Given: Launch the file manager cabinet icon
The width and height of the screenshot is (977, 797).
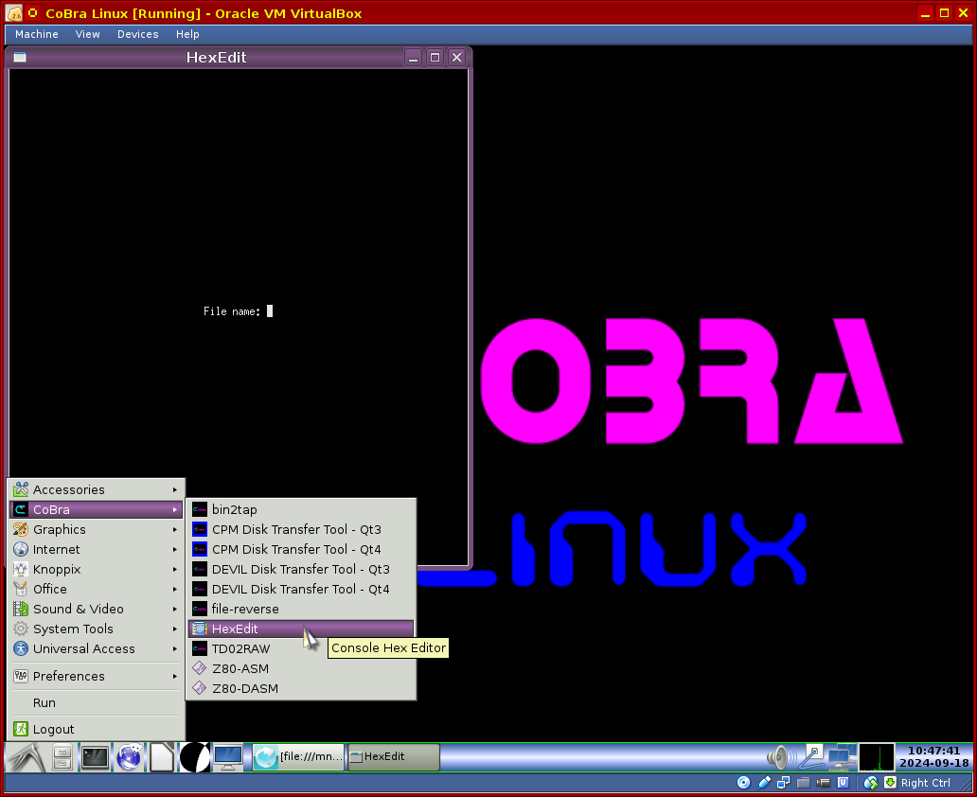Looking at the screenshot, I should click(x=62, y=757).
